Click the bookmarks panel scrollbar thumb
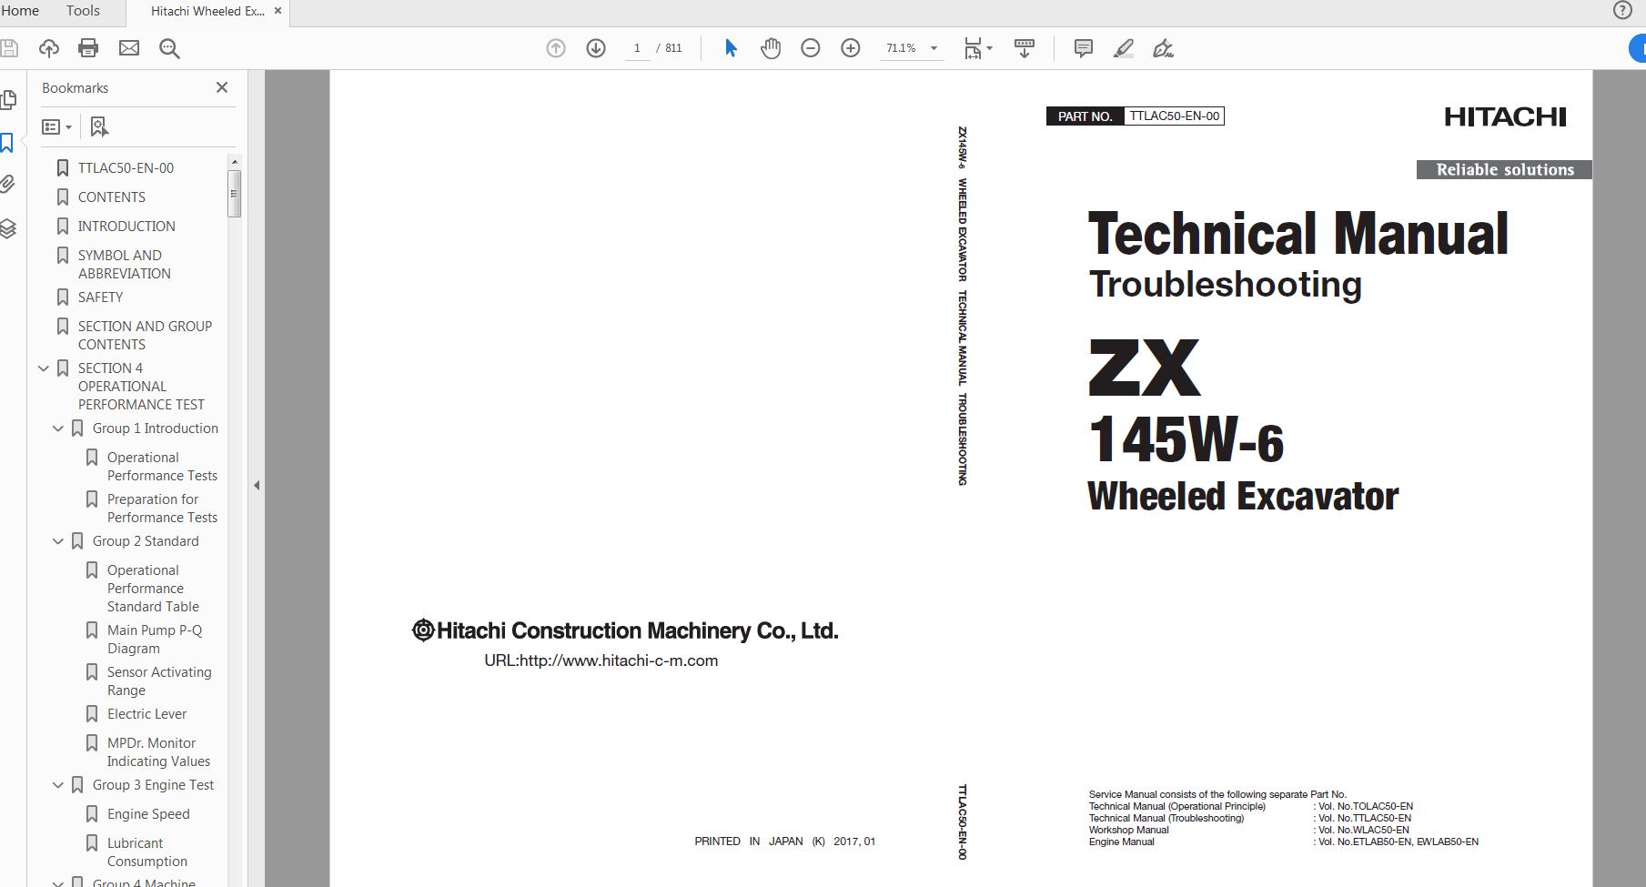1646x887 pixels. pos(234,193)
